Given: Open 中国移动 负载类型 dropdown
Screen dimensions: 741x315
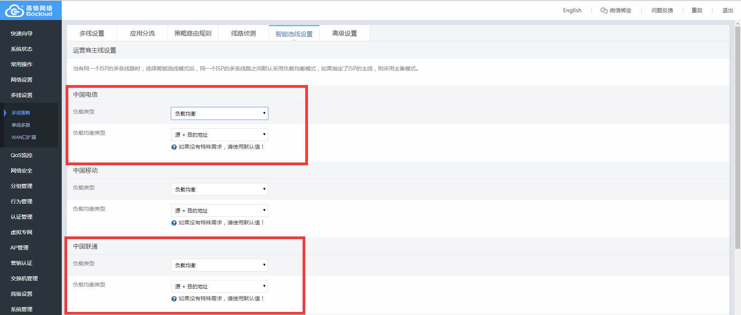Looking at the screenshot, I should coord(220,189).
